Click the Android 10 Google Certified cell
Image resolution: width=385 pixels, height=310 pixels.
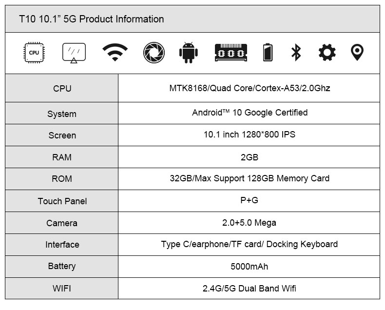pyautogui.click(x=250, y=113)
